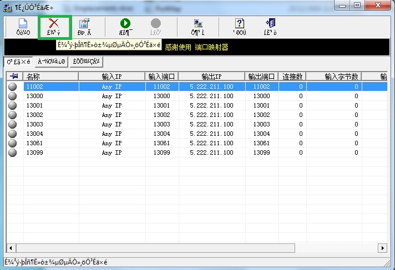Sort by the 输入字节数 column header

[x=334, y=77]
